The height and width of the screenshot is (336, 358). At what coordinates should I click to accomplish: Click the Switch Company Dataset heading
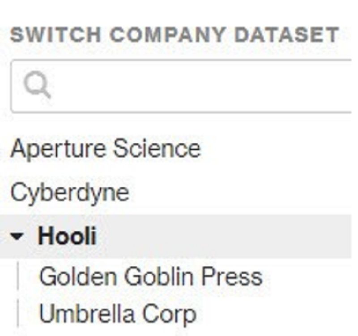coord(174,35)
